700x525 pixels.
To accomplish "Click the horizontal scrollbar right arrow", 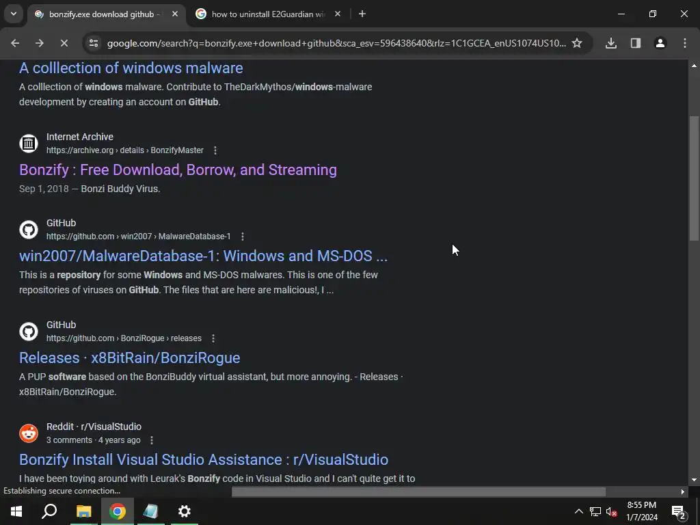I will coord(682,492).
